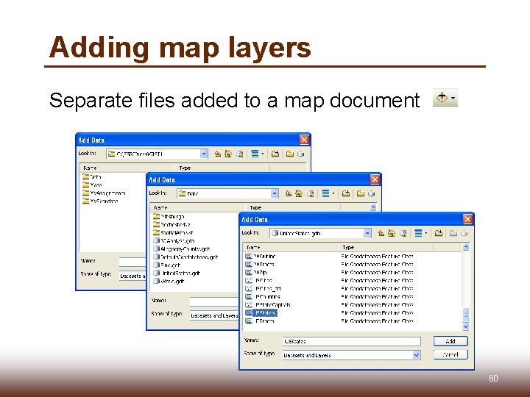Click the Cancel button

(451, 355)
